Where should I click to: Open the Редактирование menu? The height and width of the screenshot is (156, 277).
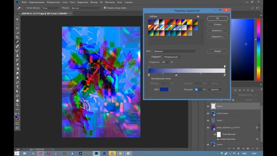tap(36, 2)
